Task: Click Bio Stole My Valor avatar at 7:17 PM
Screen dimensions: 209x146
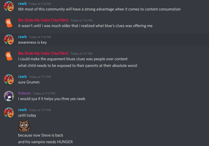Action: click(9, 56)
